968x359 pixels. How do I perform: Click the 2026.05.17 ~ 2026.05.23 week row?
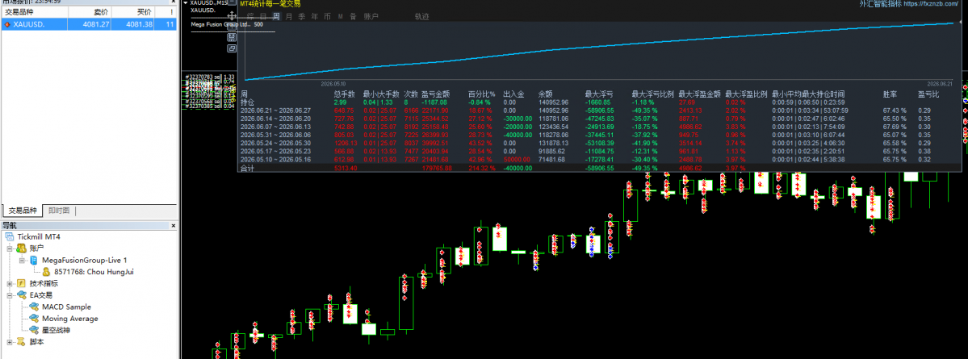pyautogui.click(x=599, y=150)
